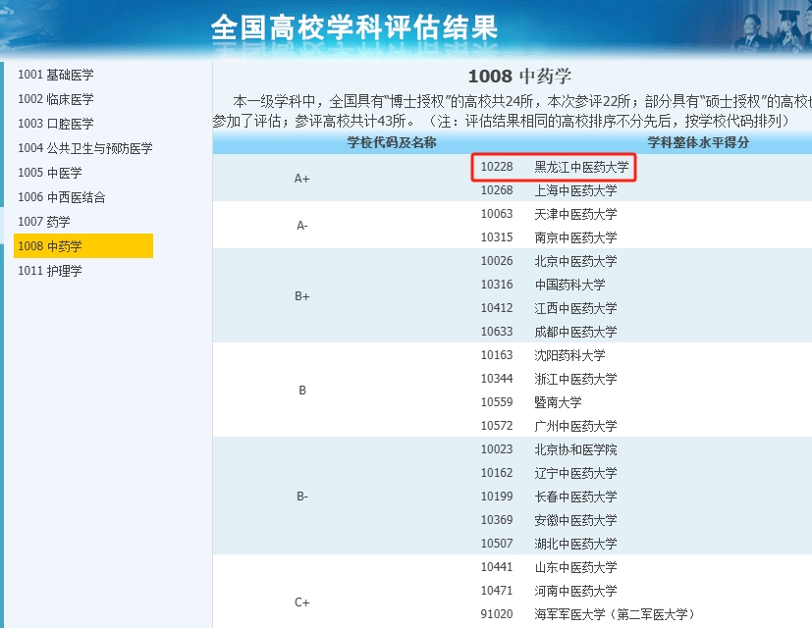Select 暨南大学 entry

(x=559, y=402)
